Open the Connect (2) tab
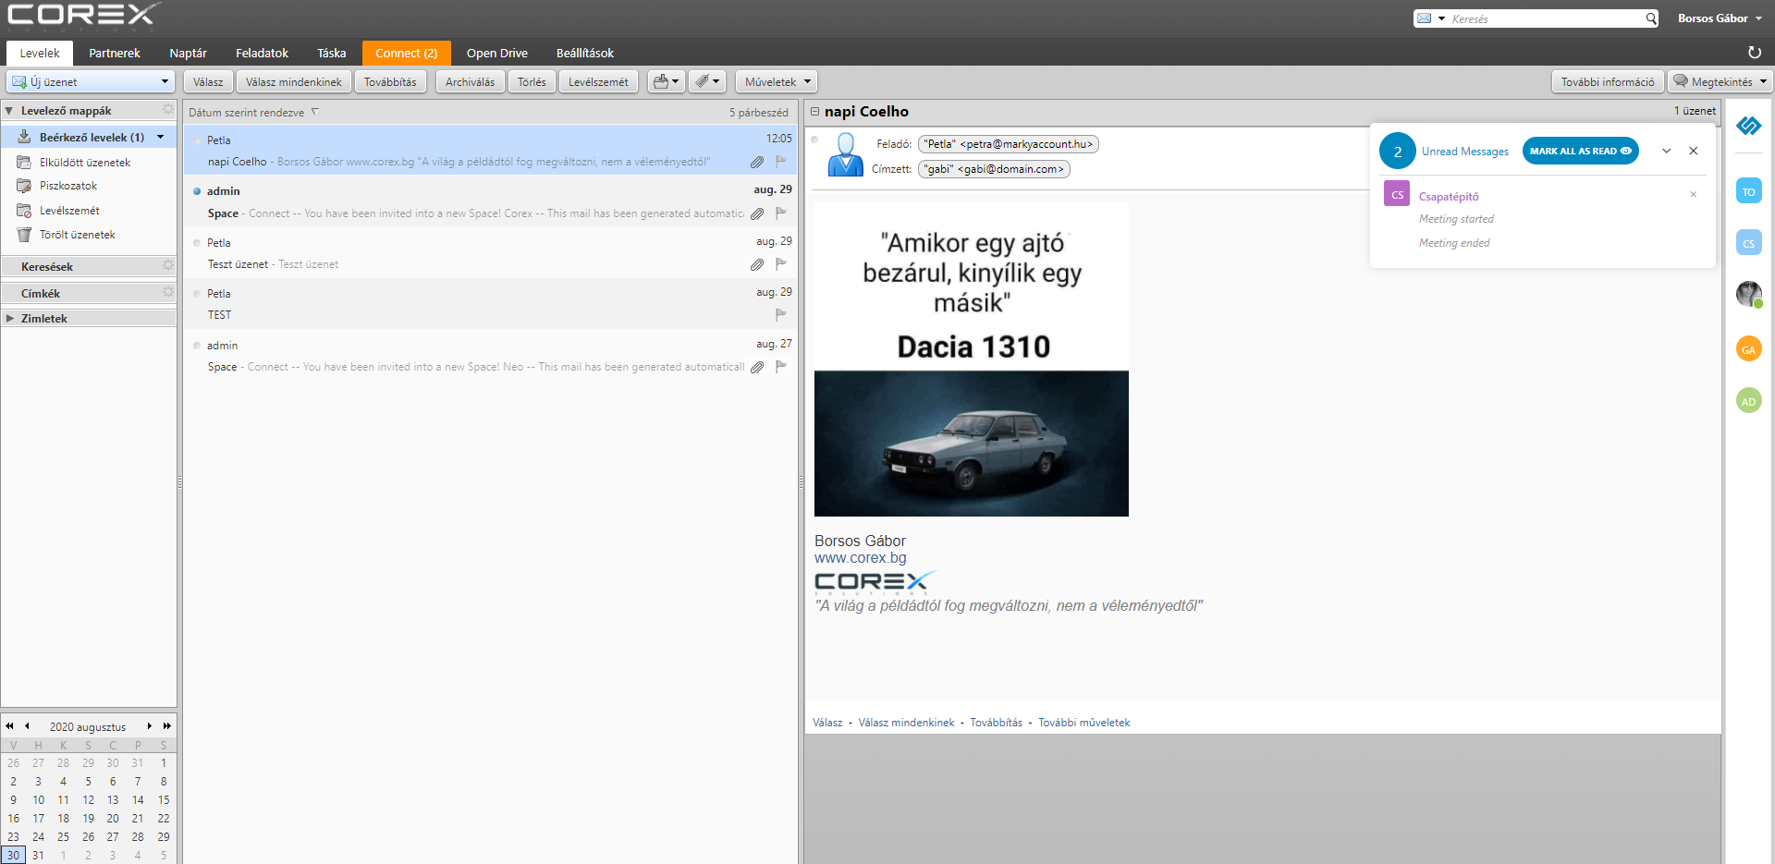Screen dimensions: 1775x864 407,53
